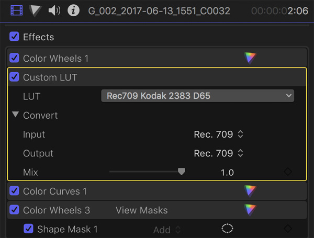Open Color Wheels 3 prism icon

[x=250, y=210]
